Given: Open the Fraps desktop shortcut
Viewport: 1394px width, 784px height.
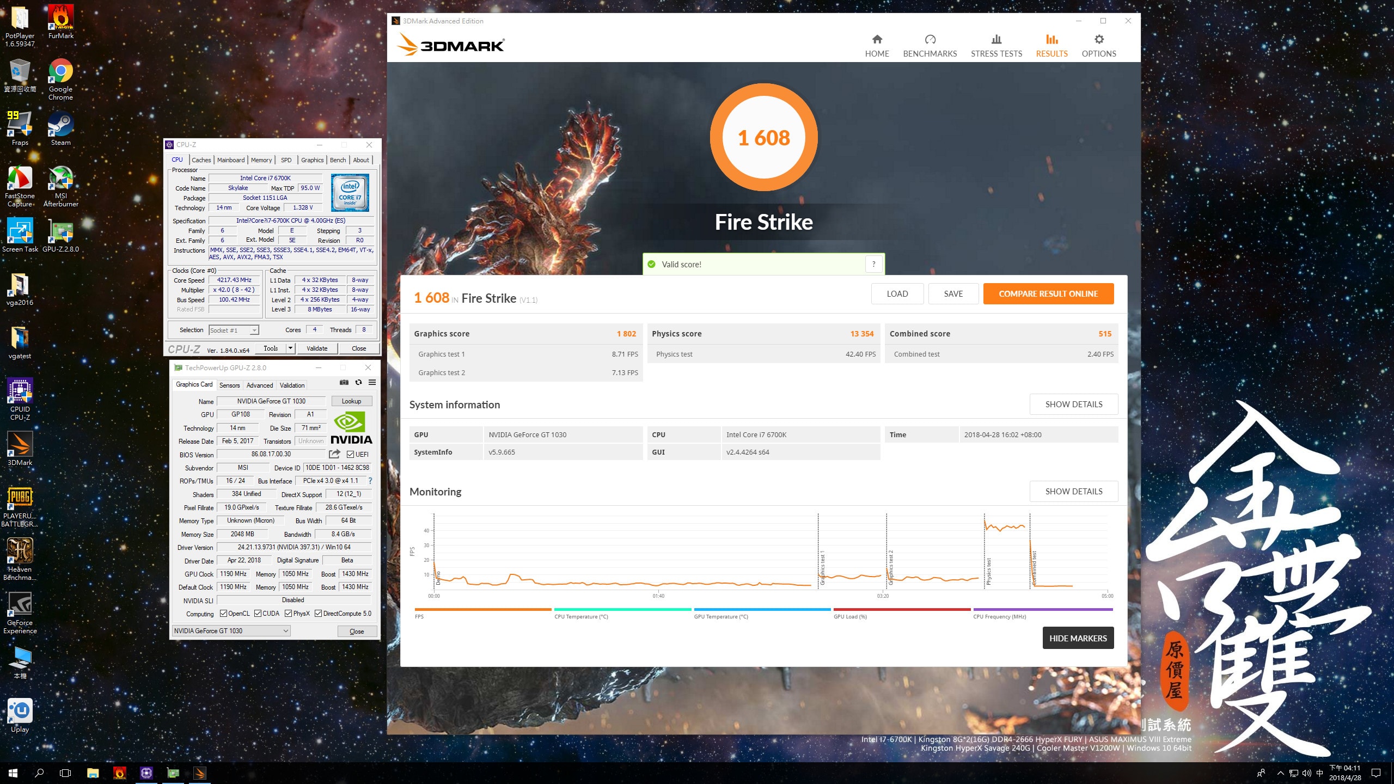Looking at the screenshot, I should [x=20, y=129].
